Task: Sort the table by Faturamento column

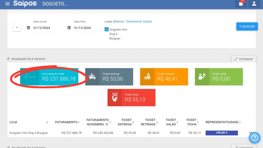Action: (x=79, y=122)
